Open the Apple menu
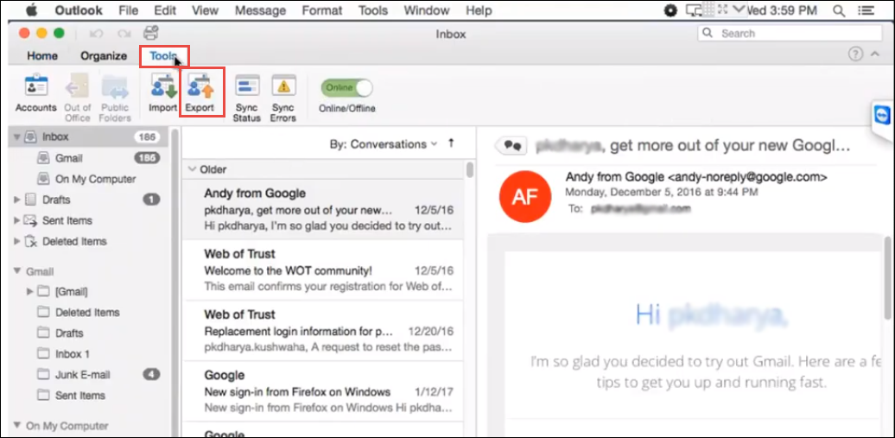Image resolution: width=895 pixels, height=438 pixels. 31,10
